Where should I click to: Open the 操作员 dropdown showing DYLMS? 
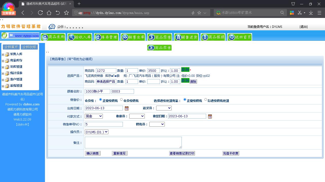[96, 132]
